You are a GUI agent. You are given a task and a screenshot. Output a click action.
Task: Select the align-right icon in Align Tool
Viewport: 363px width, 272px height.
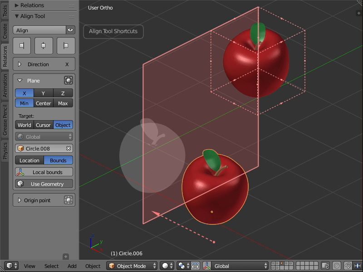coord(65,45)
